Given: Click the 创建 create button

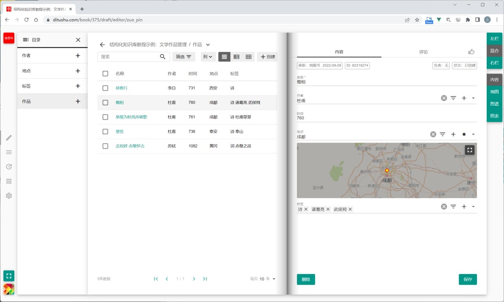Looking at the screenshot, I should pos(267,57).
